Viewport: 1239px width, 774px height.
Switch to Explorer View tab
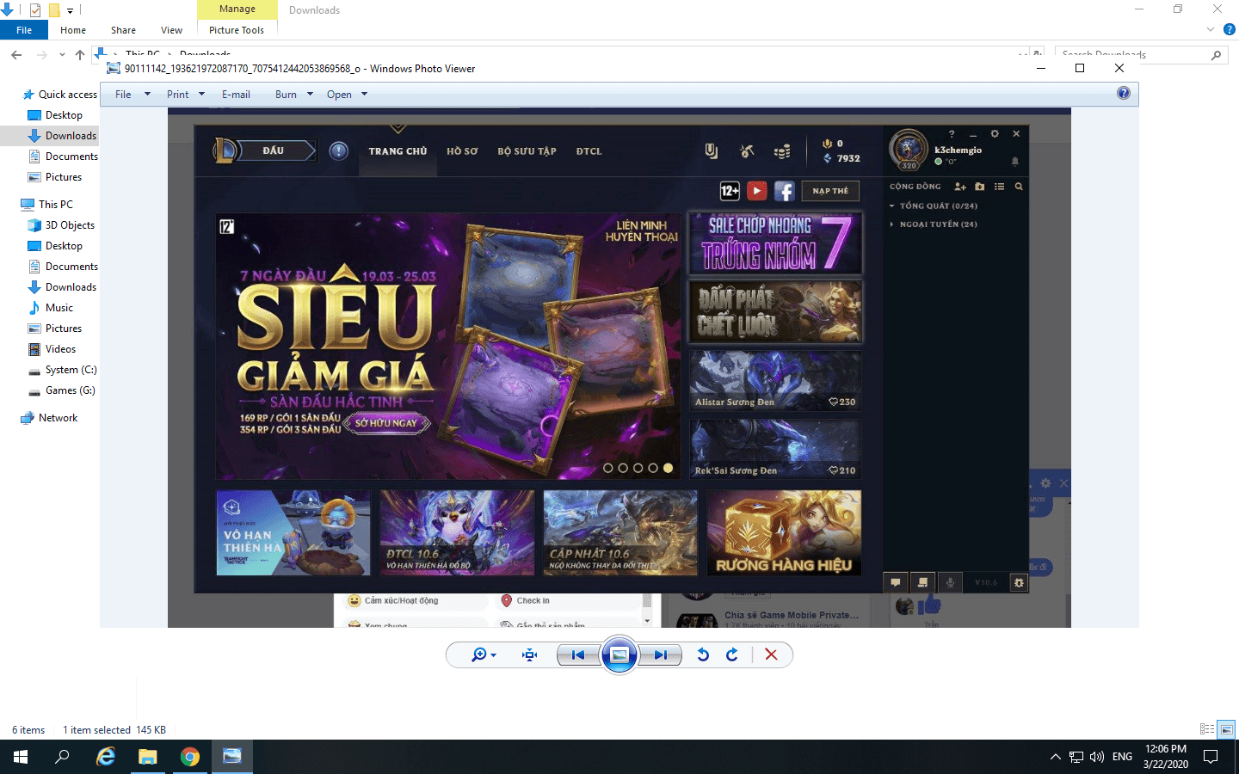[171, 30]
